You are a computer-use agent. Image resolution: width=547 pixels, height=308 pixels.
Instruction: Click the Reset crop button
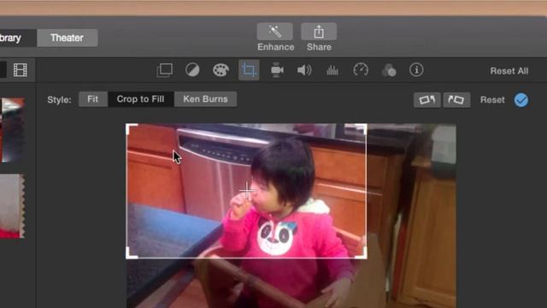pyautogui.click(x=492, y=100)
